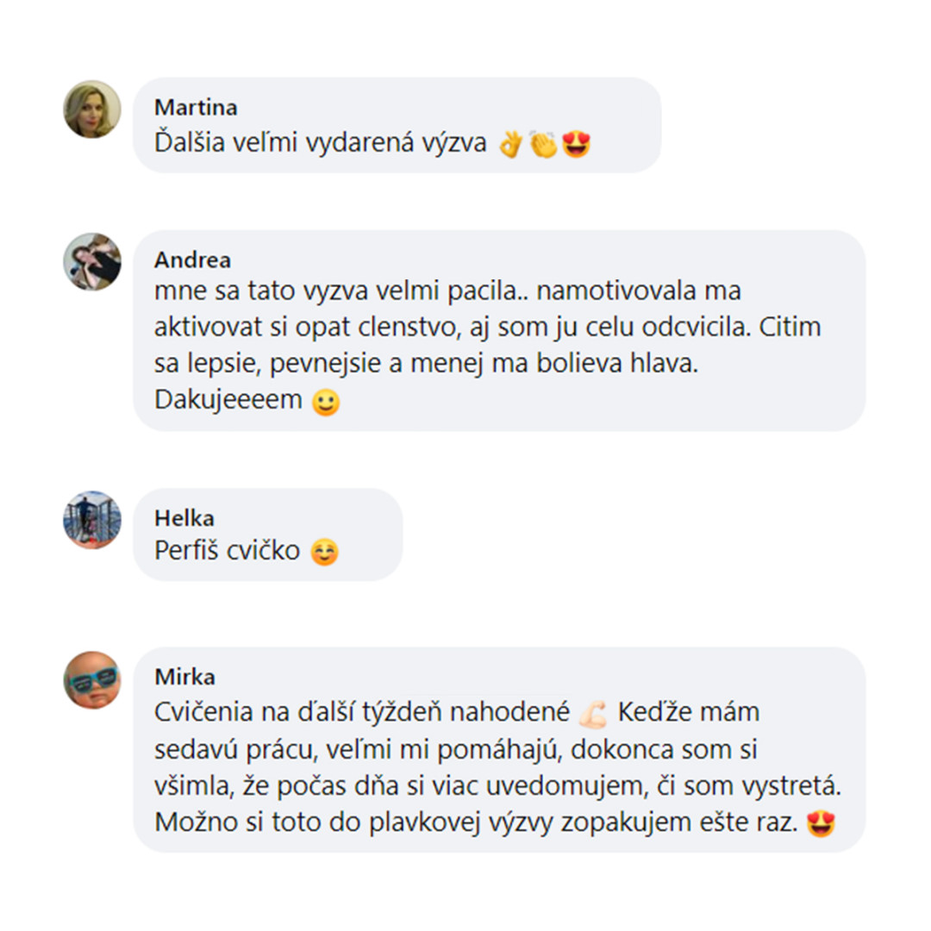Click the flexed biceps emoji
Screen dimensions: 931x931
pos(593,714)
